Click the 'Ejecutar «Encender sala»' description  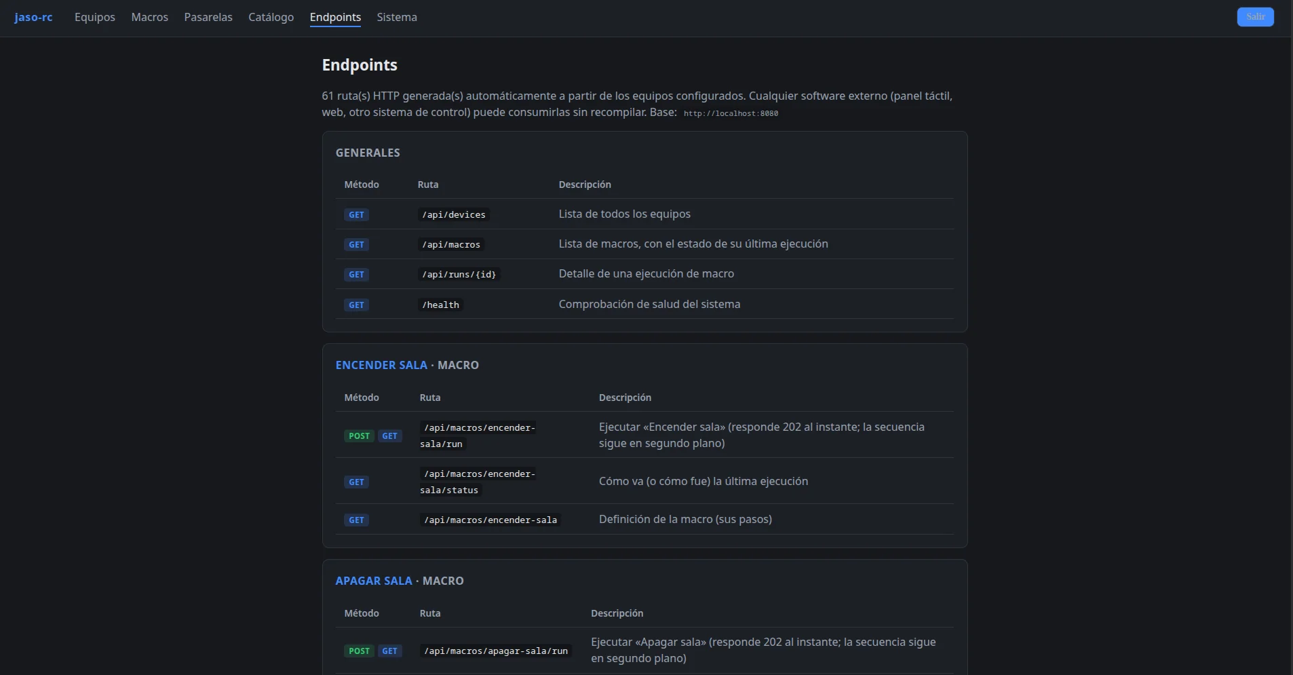(762, 435)
